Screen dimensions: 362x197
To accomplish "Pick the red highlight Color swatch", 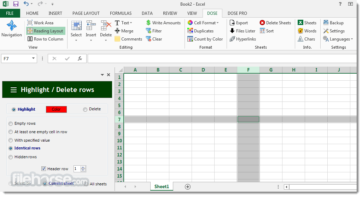I will [56, 109].
